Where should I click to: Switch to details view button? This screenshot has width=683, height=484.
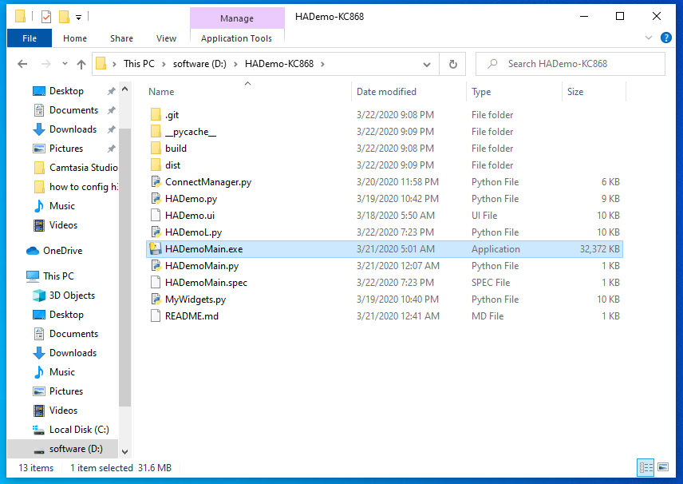pos(645,468)
